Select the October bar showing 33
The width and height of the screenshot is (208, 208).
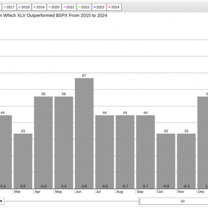(x=166, y=161)
